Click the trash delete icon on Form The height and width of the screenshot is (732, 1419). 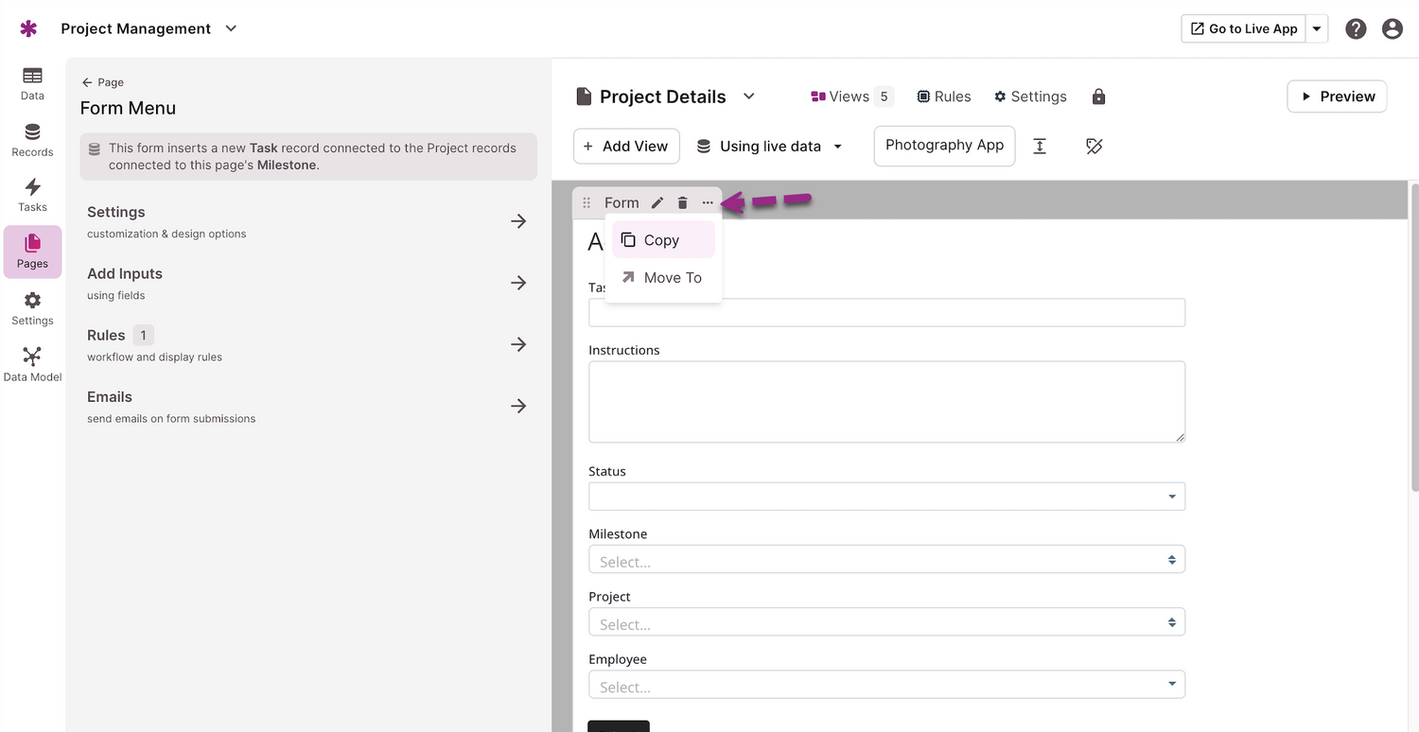[x=682, y=202]
